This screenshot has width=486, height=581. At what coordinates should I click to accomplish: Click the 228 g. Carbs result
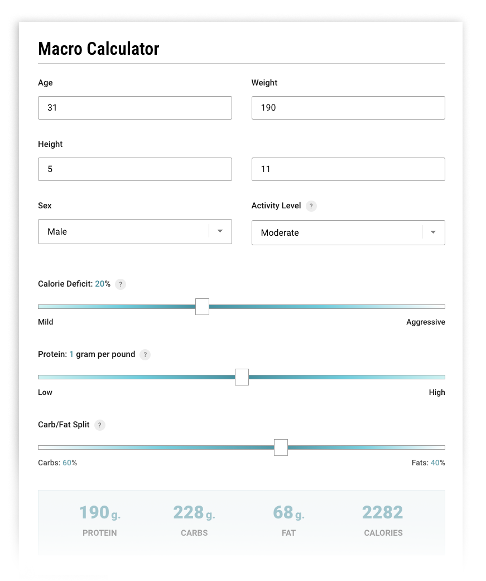tap(194, 512)
